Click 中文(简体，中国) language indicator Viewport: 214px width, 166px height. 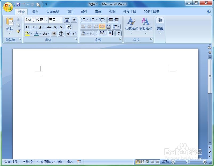point(50,162)
